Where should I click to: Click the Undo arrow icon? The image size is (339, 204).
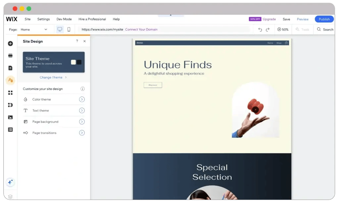point(260,30)
